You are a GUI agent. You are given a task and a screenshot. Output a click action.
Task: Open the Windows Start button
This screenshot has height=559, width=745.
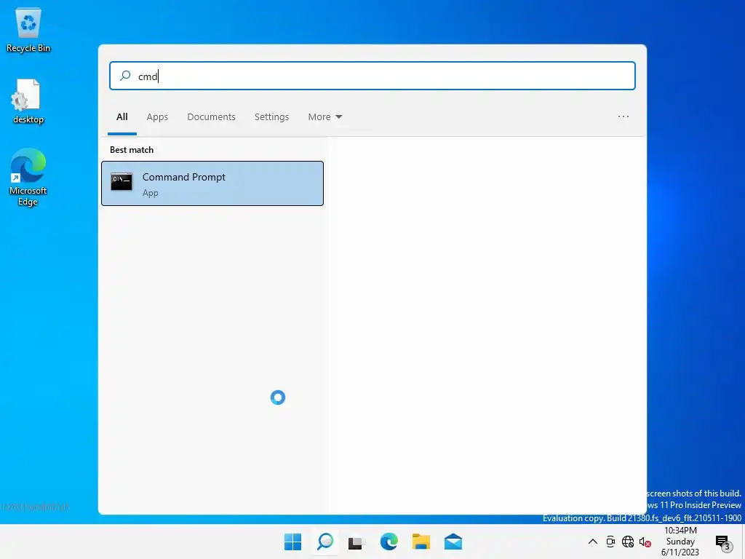click(x=292, y=542)
